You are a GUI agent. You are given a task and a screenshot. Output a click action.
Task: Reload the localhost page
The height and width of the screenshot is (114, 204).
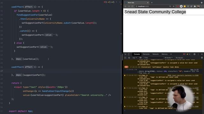pos(132,6)
